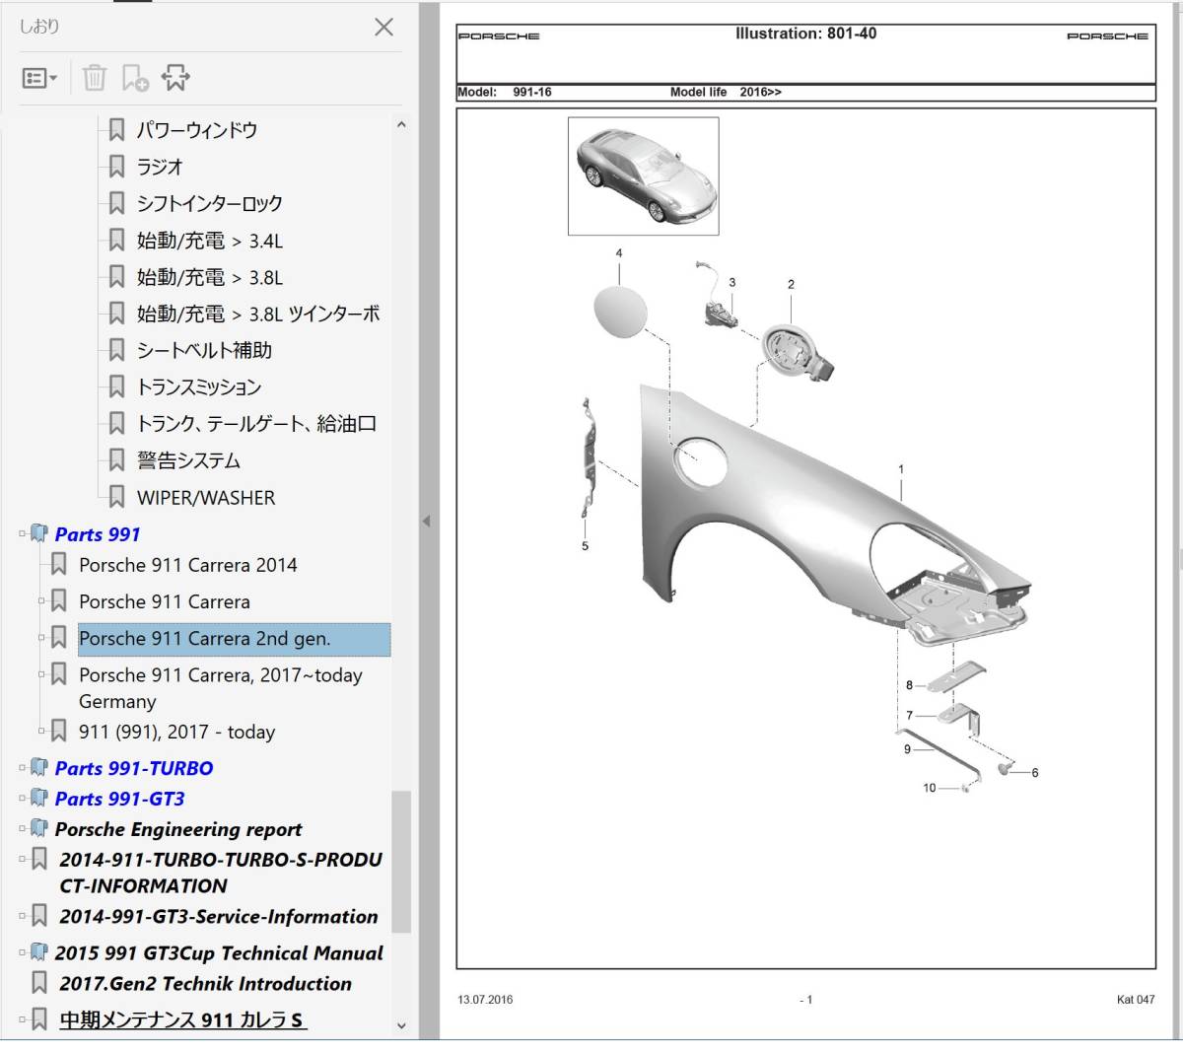Select Porsche 911 Carrera 2nd gen. bookmark
The width and height of the screenshot is (1183, 1052).
pyautogui.click(x=205, y=639)
